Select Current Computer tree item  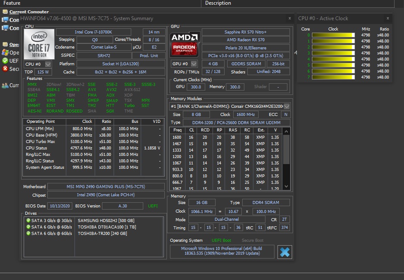click(29, 12)
